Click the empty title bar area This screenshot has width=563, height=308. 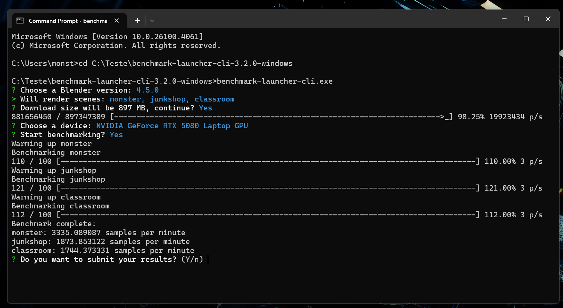(x=325, y=19)
